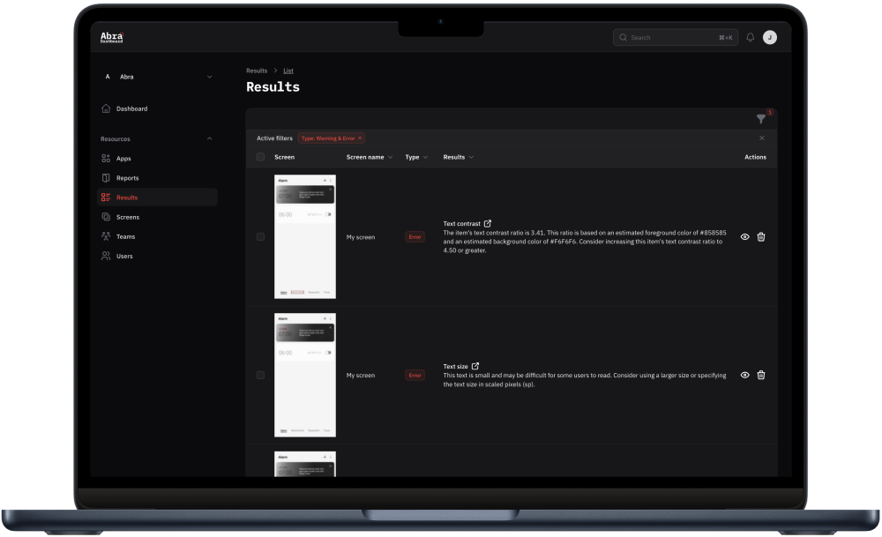Screen dimensions: 882x537
Task: Click the Screens copy icon
Action: tap(106, 217)
